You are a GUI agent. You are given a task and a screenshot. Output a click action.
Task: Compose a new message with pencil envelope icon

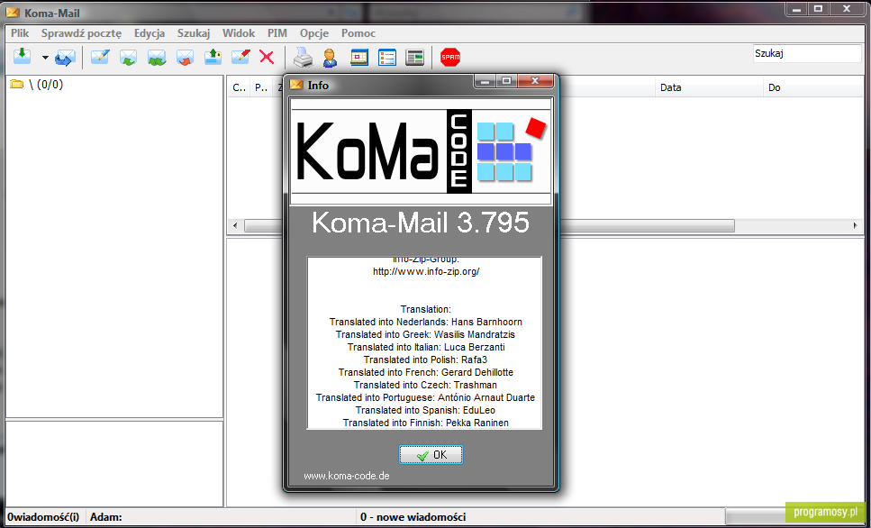(x=100, y=57)
